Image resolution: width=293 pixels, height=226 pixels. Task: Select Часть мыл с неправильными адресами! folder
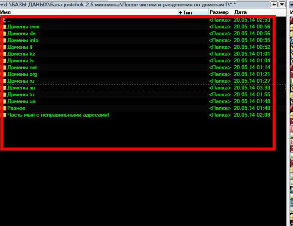tap(58, 115)
